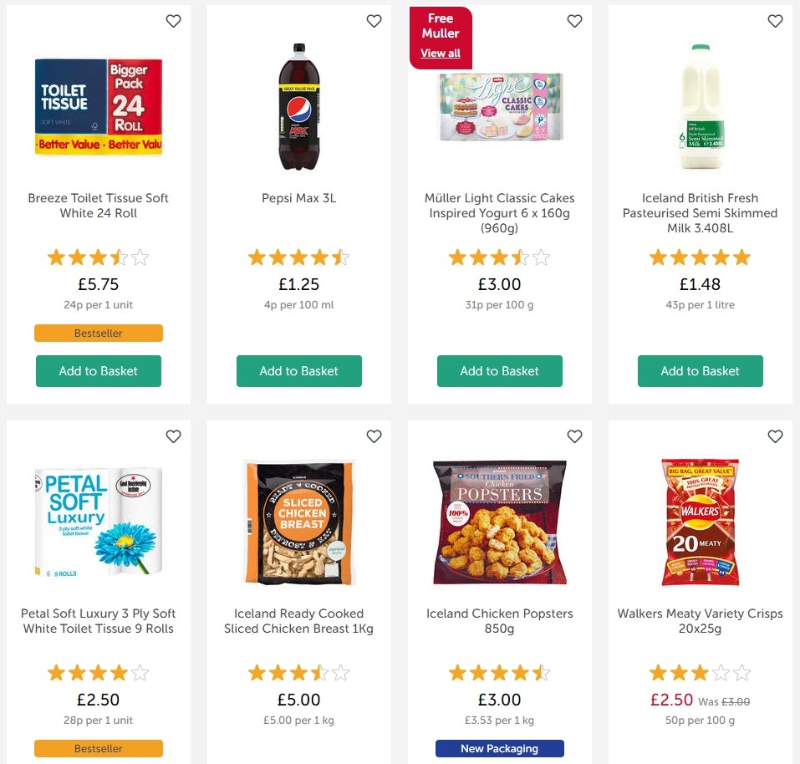Favourite the Petal Soft Luxury toilet tissue
The width and height of the screenshot is (800, 764).
pos(173,436)
